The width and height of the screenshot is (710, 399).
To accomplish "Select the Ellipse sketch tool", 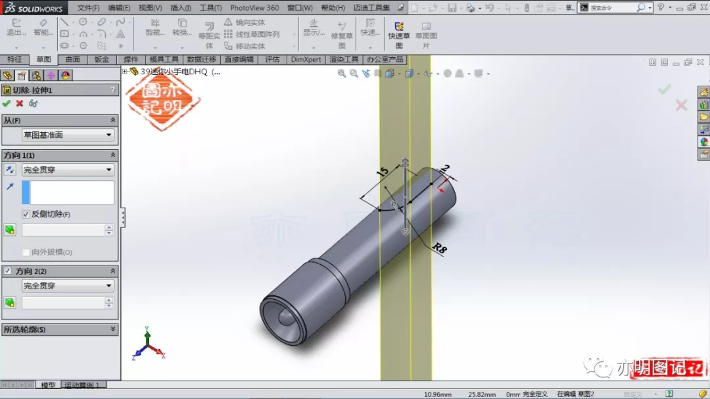I will (x=101, y=22).
